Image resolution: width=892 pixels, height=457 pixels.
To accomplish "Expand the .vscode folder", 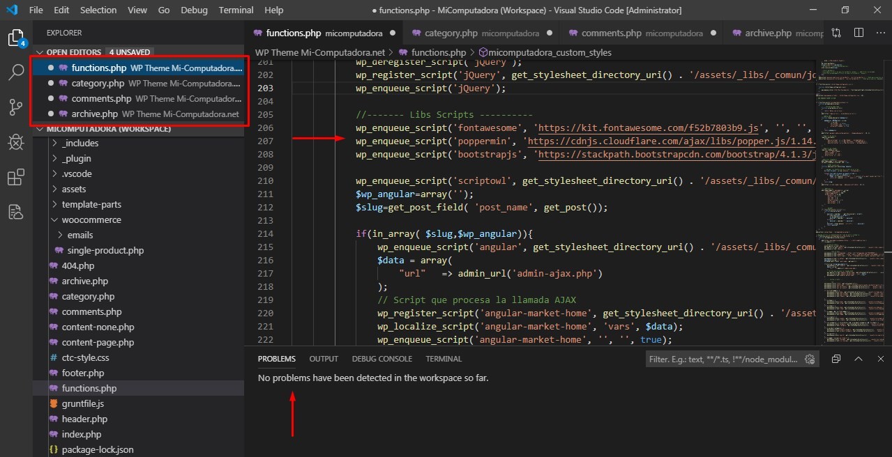I will (56, 173).
